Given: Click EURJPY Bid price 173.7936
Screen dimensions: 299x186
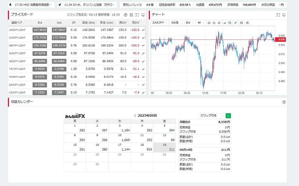Looking at the screenshot, I should tap(40, 38).
